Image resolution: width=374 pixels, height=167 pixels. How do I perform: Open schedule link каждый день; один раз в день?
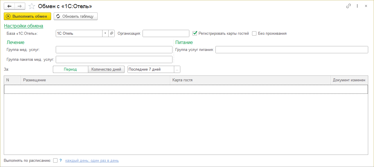(x=92, y=160)
